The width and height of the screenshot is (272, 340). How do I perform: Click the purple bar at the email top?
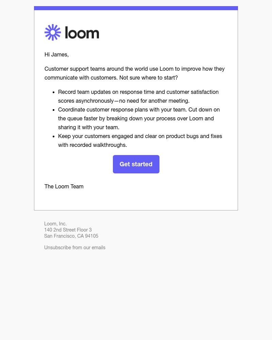(136, 7)
